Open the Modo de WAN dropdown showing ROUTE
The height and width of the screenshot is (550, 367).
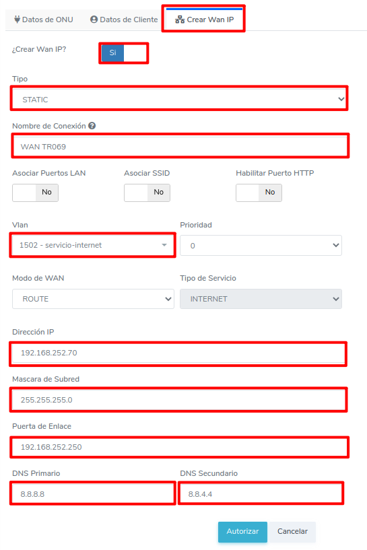[93, 299]
